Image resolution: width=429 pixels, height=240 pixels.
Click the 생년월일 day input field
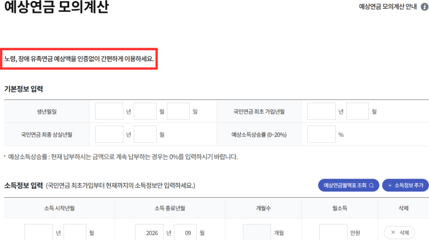coord(178,111)
